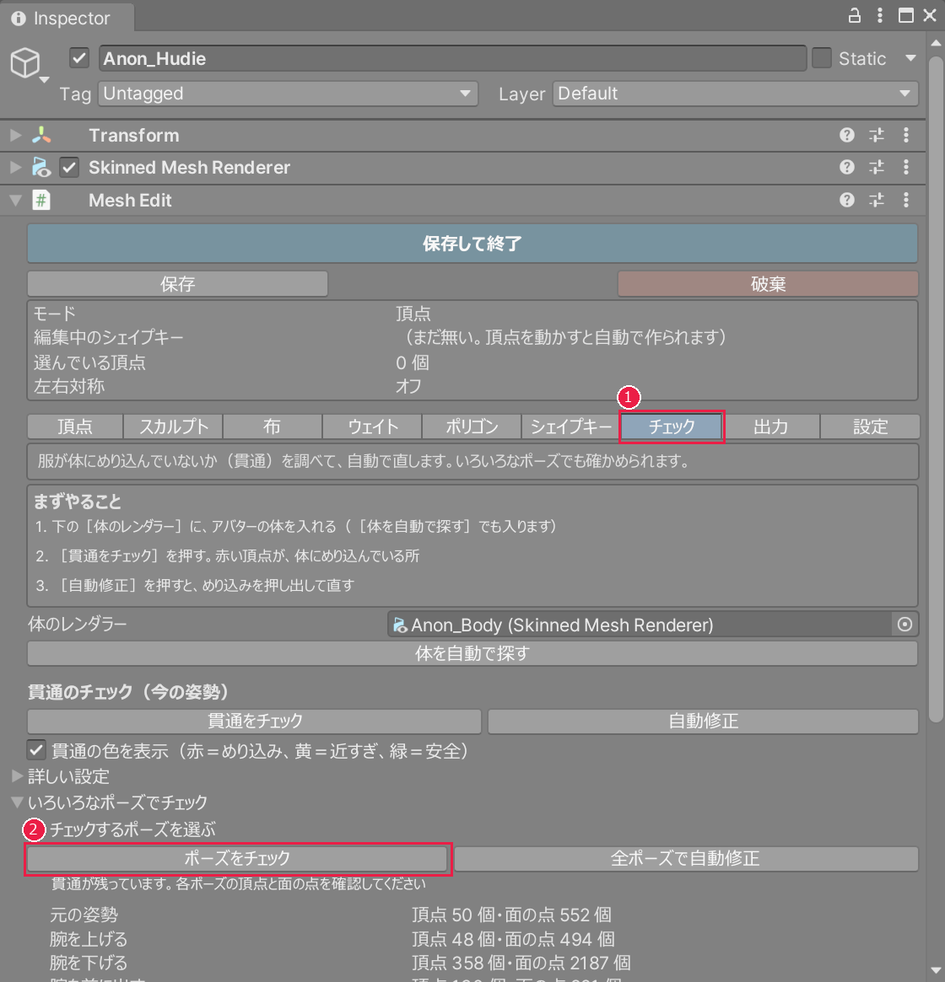Click 貫通をチェック button

[x=255, y=721]
